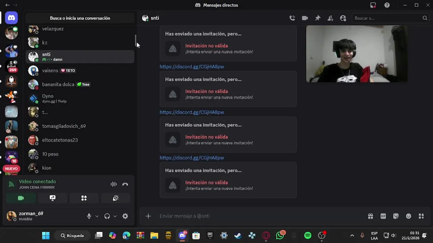This screenshot has width=433, height=243.
Task: Click Busca o inicia una conversación
Action: [x=80, y=18]
